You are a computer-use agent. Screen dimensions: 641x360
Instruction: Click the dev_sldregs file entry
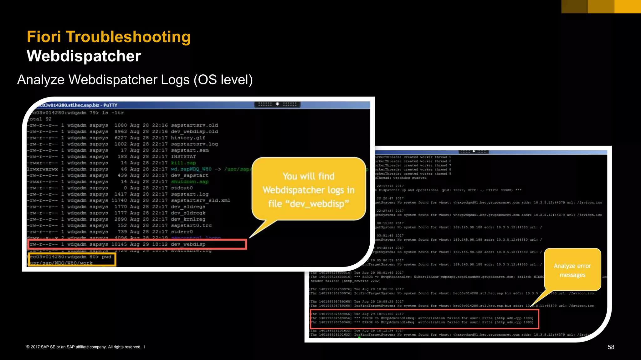point(188,207)
